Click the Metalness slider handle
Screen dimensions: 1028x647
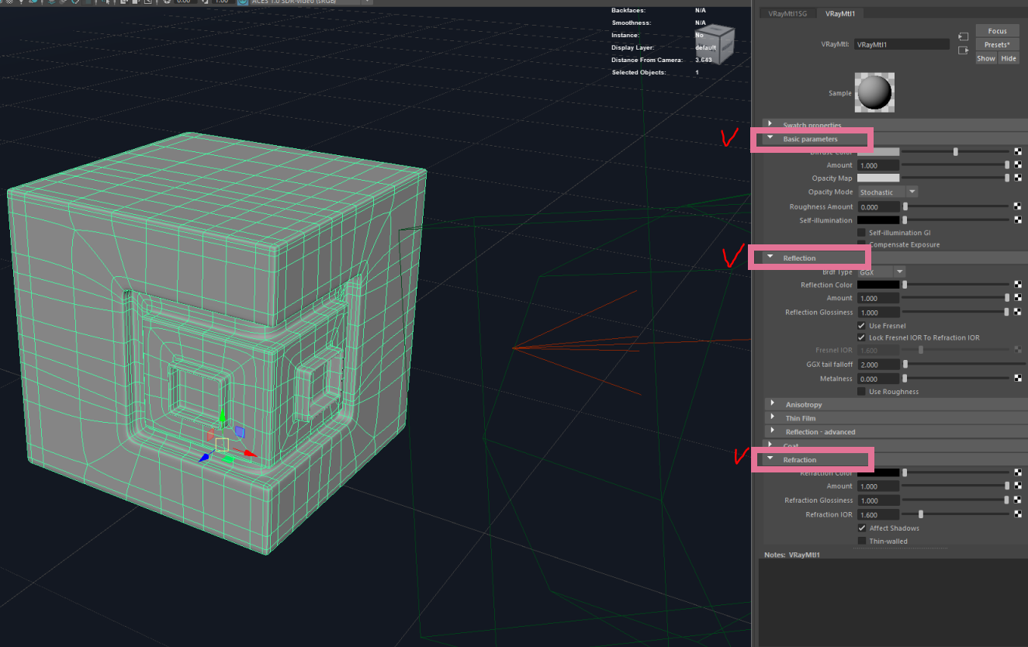(905, 379)
